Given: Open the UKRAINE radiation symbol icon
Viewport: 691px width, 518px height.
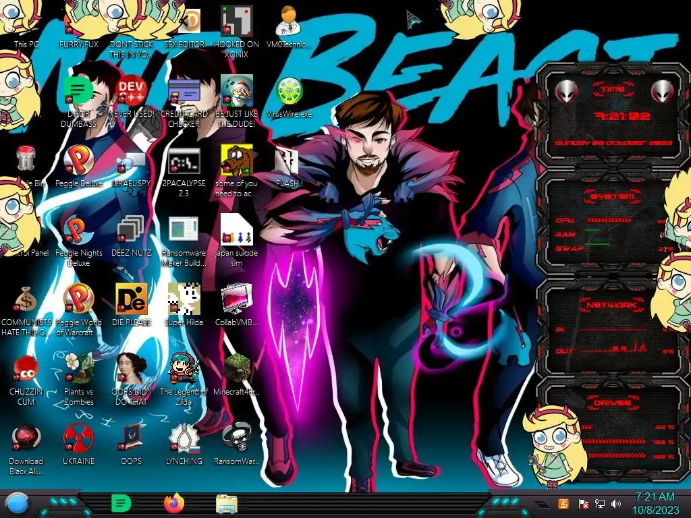Looking at the screenshot, I should click(x=78, y=438).
